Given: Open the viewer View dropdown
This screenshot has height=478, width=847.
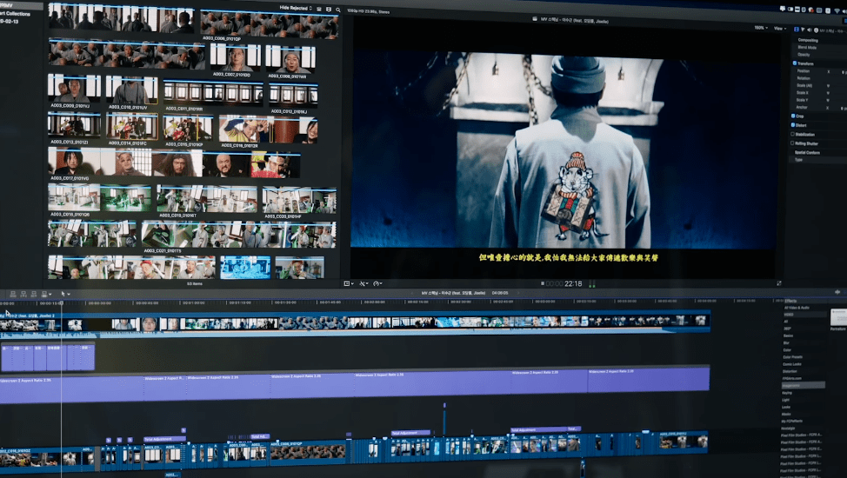Looking at the screenshot, I should [x=780, y=28].
